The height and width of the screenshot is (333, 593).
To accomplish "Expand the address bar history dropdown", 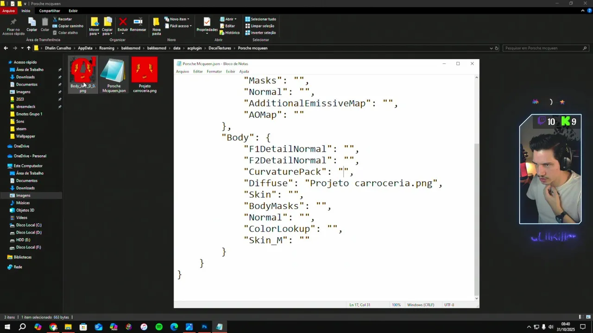I will tap(491, 48).
